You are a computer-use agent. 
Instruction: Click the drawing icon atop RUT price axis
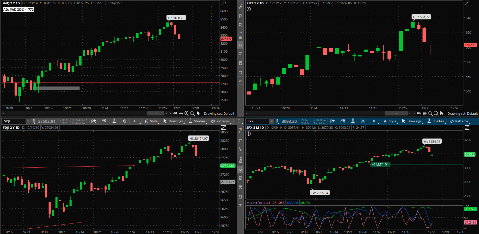pos(467,3)
